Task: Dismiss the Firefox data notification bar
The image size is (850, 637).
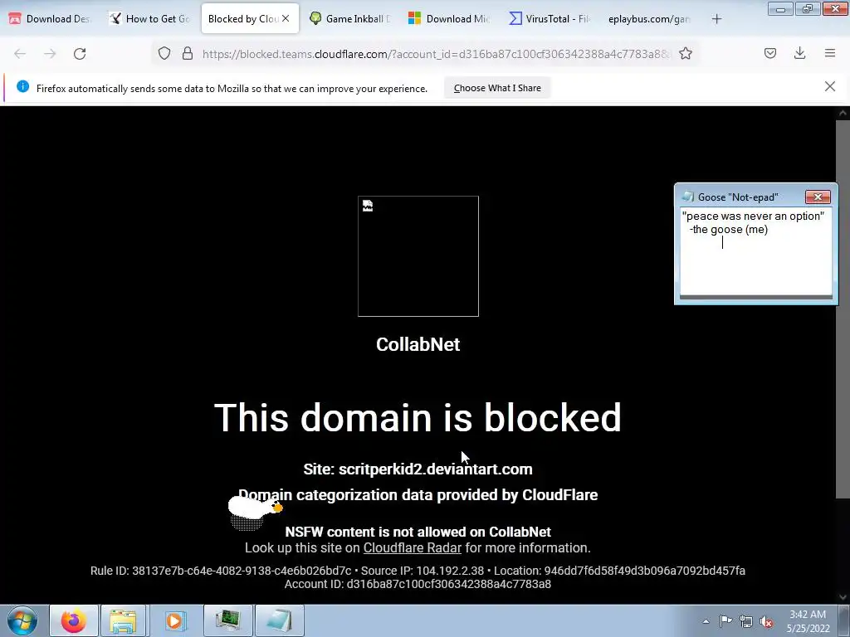Action: (830, 86)
